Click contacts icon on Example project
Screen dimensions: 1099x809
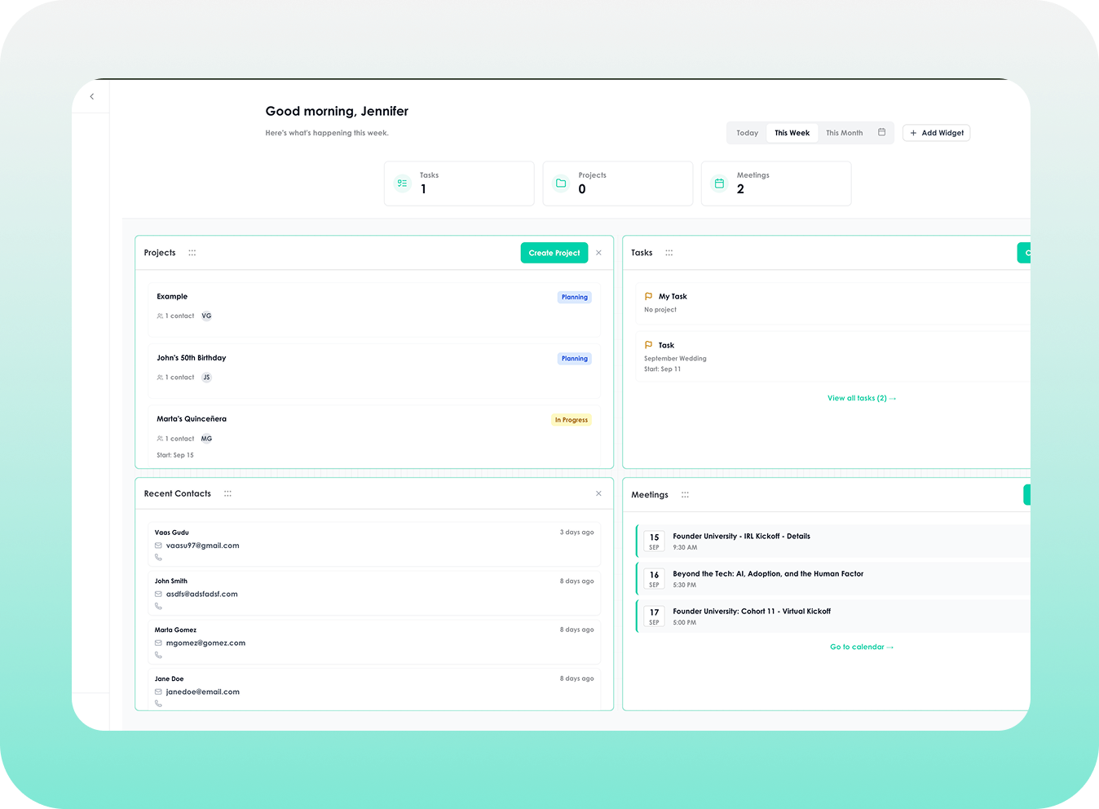[160, 316]
